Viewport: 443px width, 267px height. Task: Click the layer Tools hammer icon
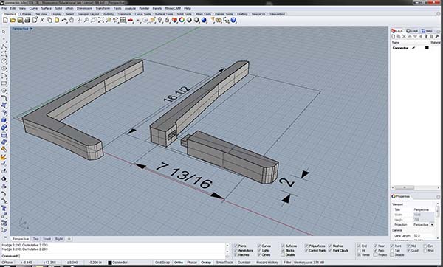[437, 36]
